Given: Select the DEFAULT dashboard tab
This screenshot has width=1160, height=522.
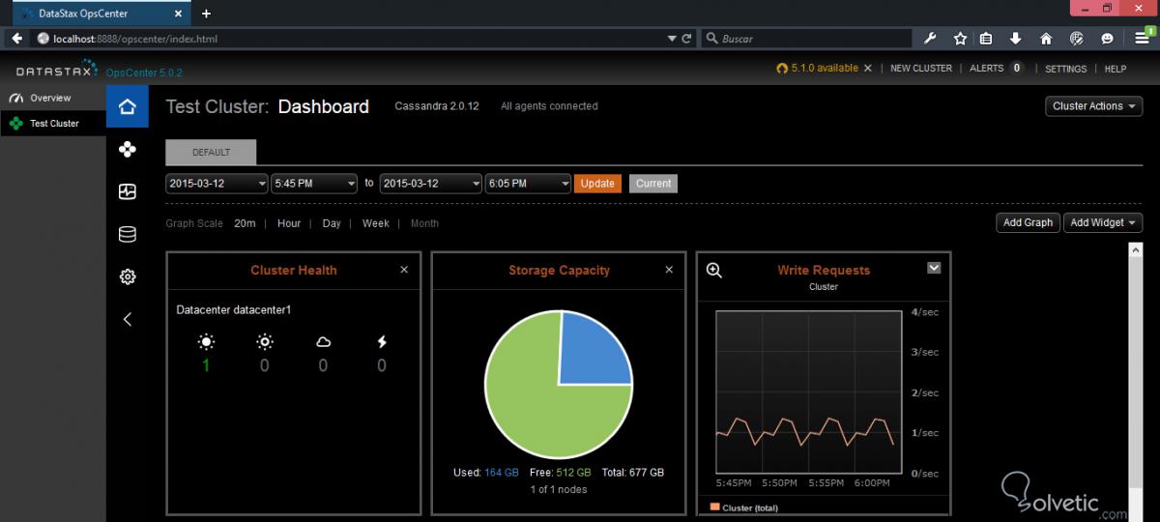Looking at the screenshot, I should (x=211, y=153).
